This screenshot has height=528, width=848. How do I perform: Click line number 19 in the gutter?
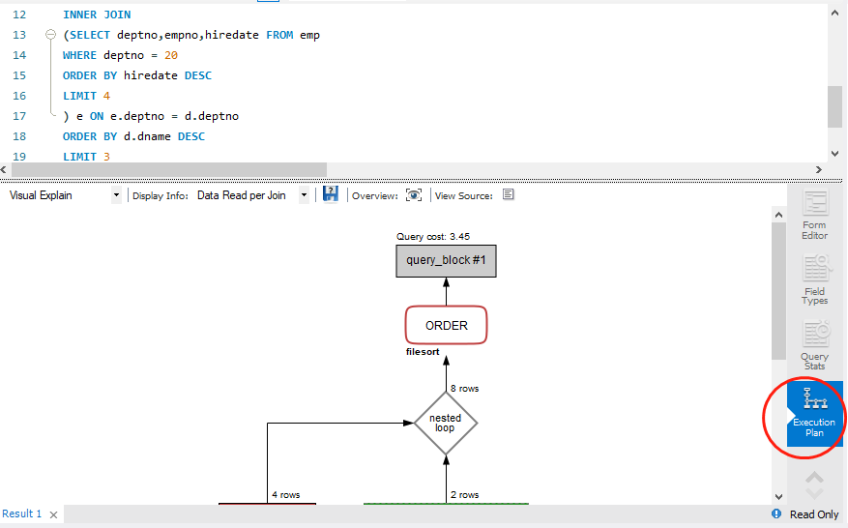pos(19,157)
